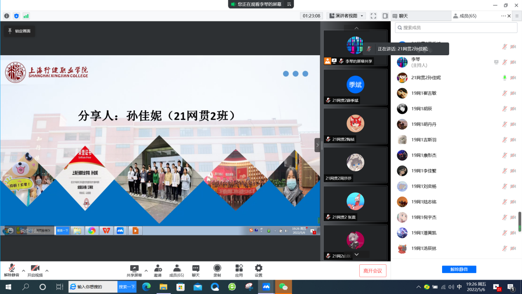Enter fullscreen mode from the top bar

coord(373,16)
